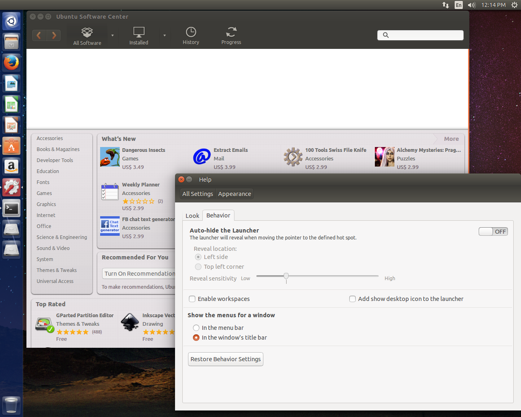Screen dimensions: 521x417
Task: Open Alchemy Mysteries puzzle icon
Action: tap(385, 157)
